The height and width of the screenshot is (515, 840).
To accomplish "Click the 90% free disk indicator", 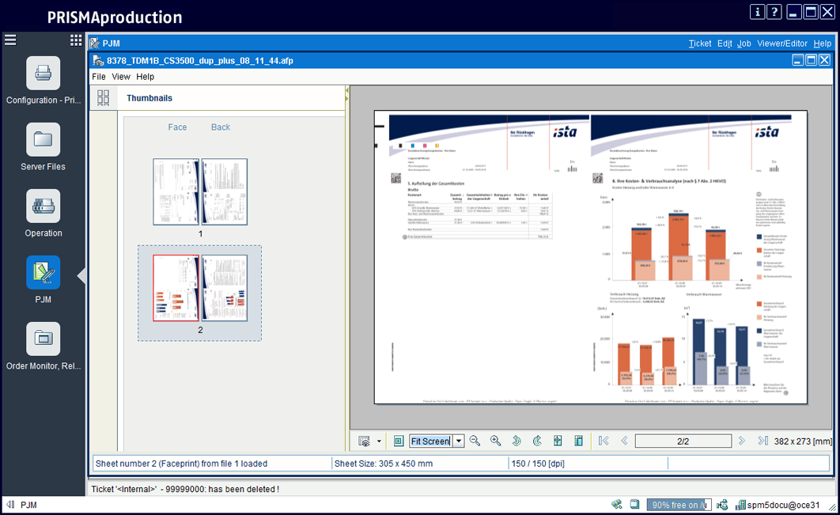I will pyautogui.click(x=678, y=505).
